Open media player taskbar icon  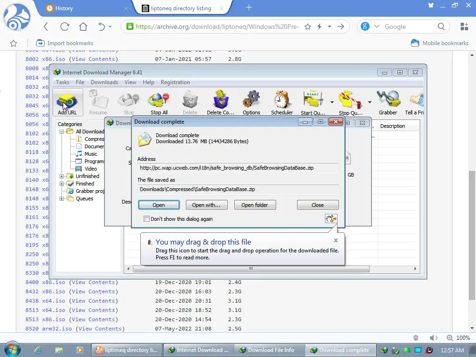tap(80, 350)
